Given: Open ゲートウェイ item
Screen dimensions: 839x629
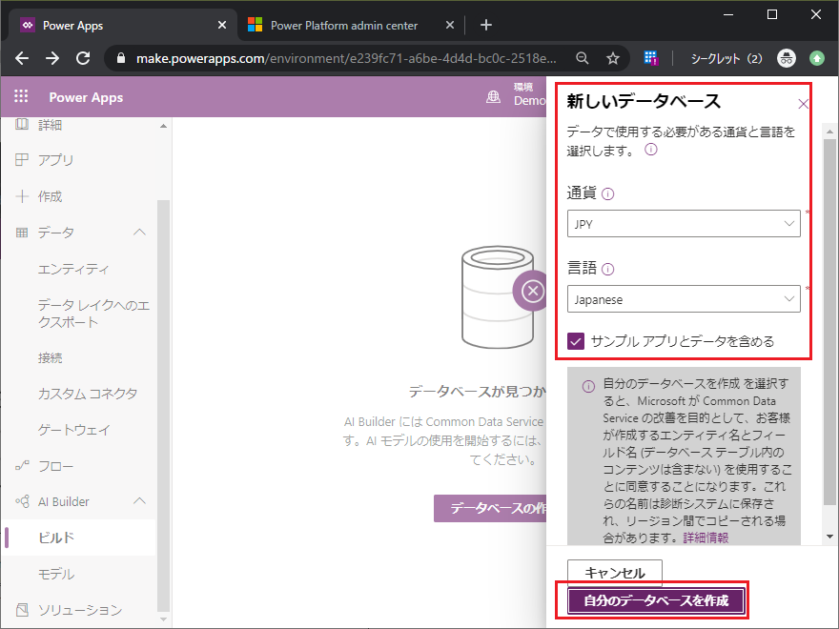Looking at the screenshot, I should 73,430.
